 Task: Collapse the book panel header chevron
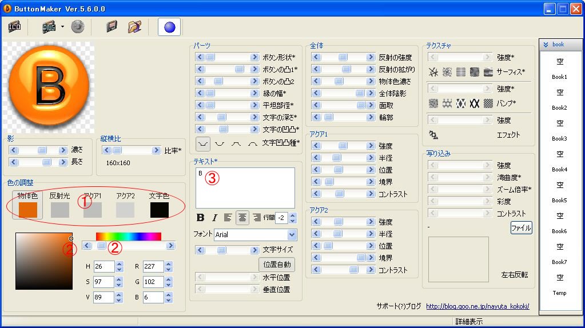click(546, 45)
